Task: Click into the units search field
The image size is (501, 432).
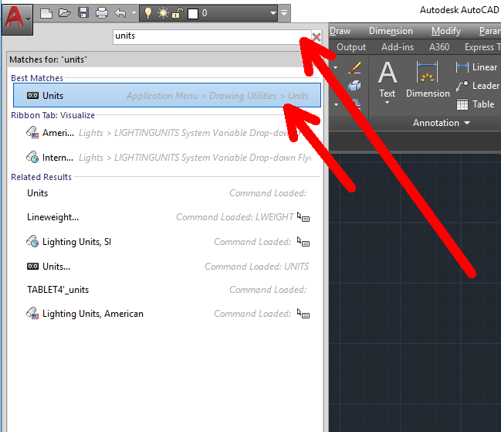Action: [212, 36]
